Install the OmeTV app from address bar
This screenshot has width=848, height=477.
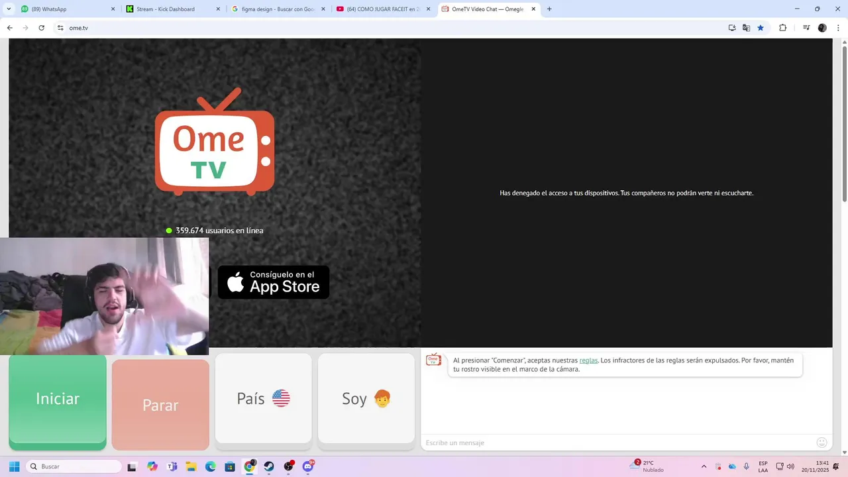(x=732, y=28)
